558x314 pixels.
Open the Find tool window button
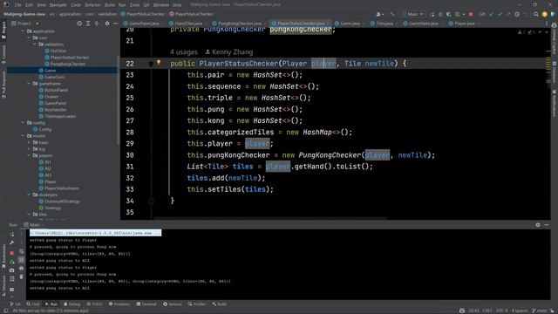(33, 304)
